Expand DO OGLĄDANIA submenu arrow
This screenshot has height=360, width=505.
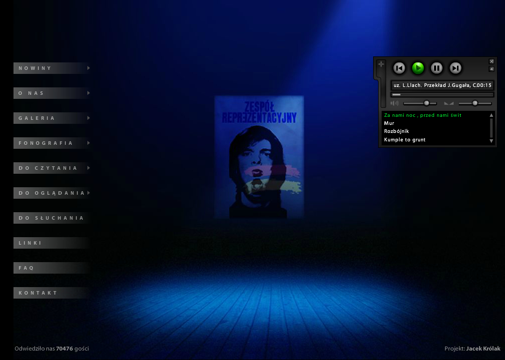(88, 193)
